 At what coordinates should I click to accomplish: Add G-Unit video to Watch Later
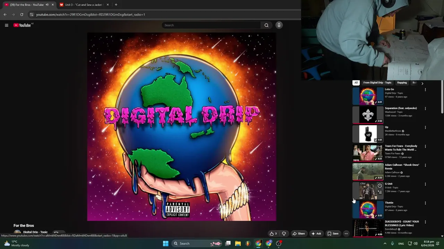pos(380,186)
